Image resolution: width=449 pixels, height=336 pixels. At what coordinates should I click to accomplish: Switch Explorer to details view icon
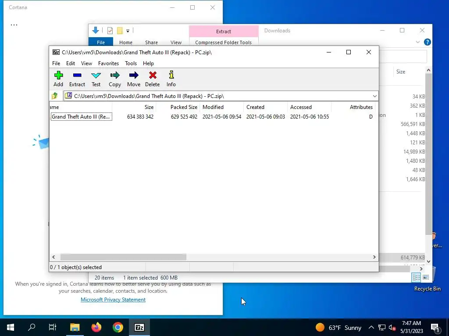417,277
